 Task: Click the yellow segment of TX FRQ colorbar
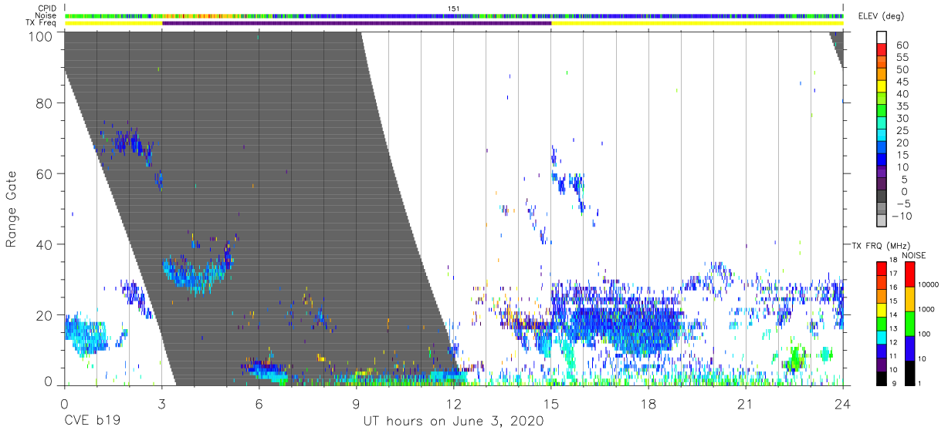click(x=882, y=309)
